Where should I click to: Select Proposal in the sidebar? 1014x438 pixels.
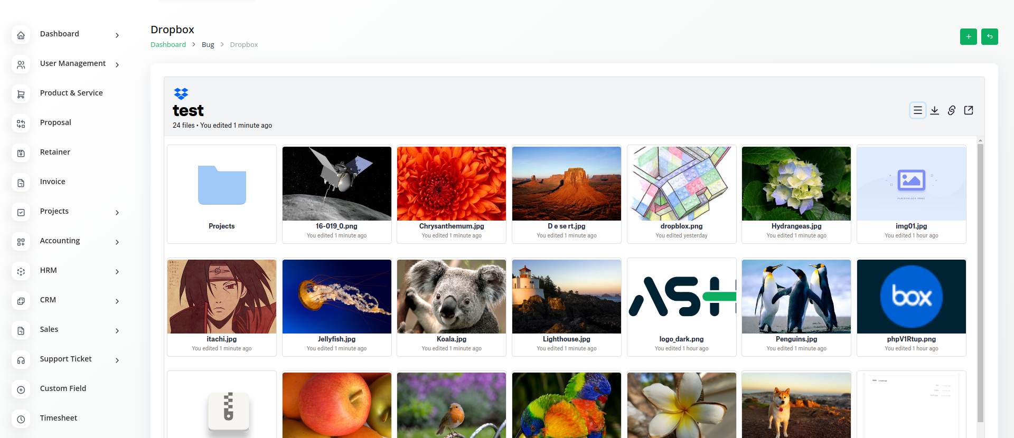[x=55, y=122]
